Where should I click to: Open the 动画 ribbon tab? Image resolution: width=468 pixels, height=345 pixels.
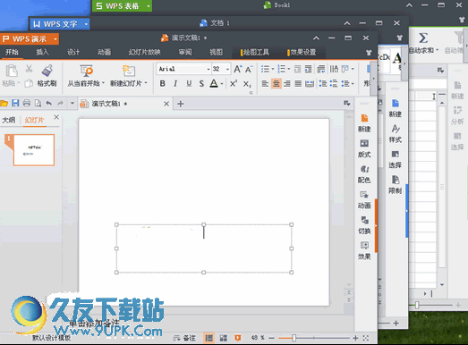pos(104,52)
